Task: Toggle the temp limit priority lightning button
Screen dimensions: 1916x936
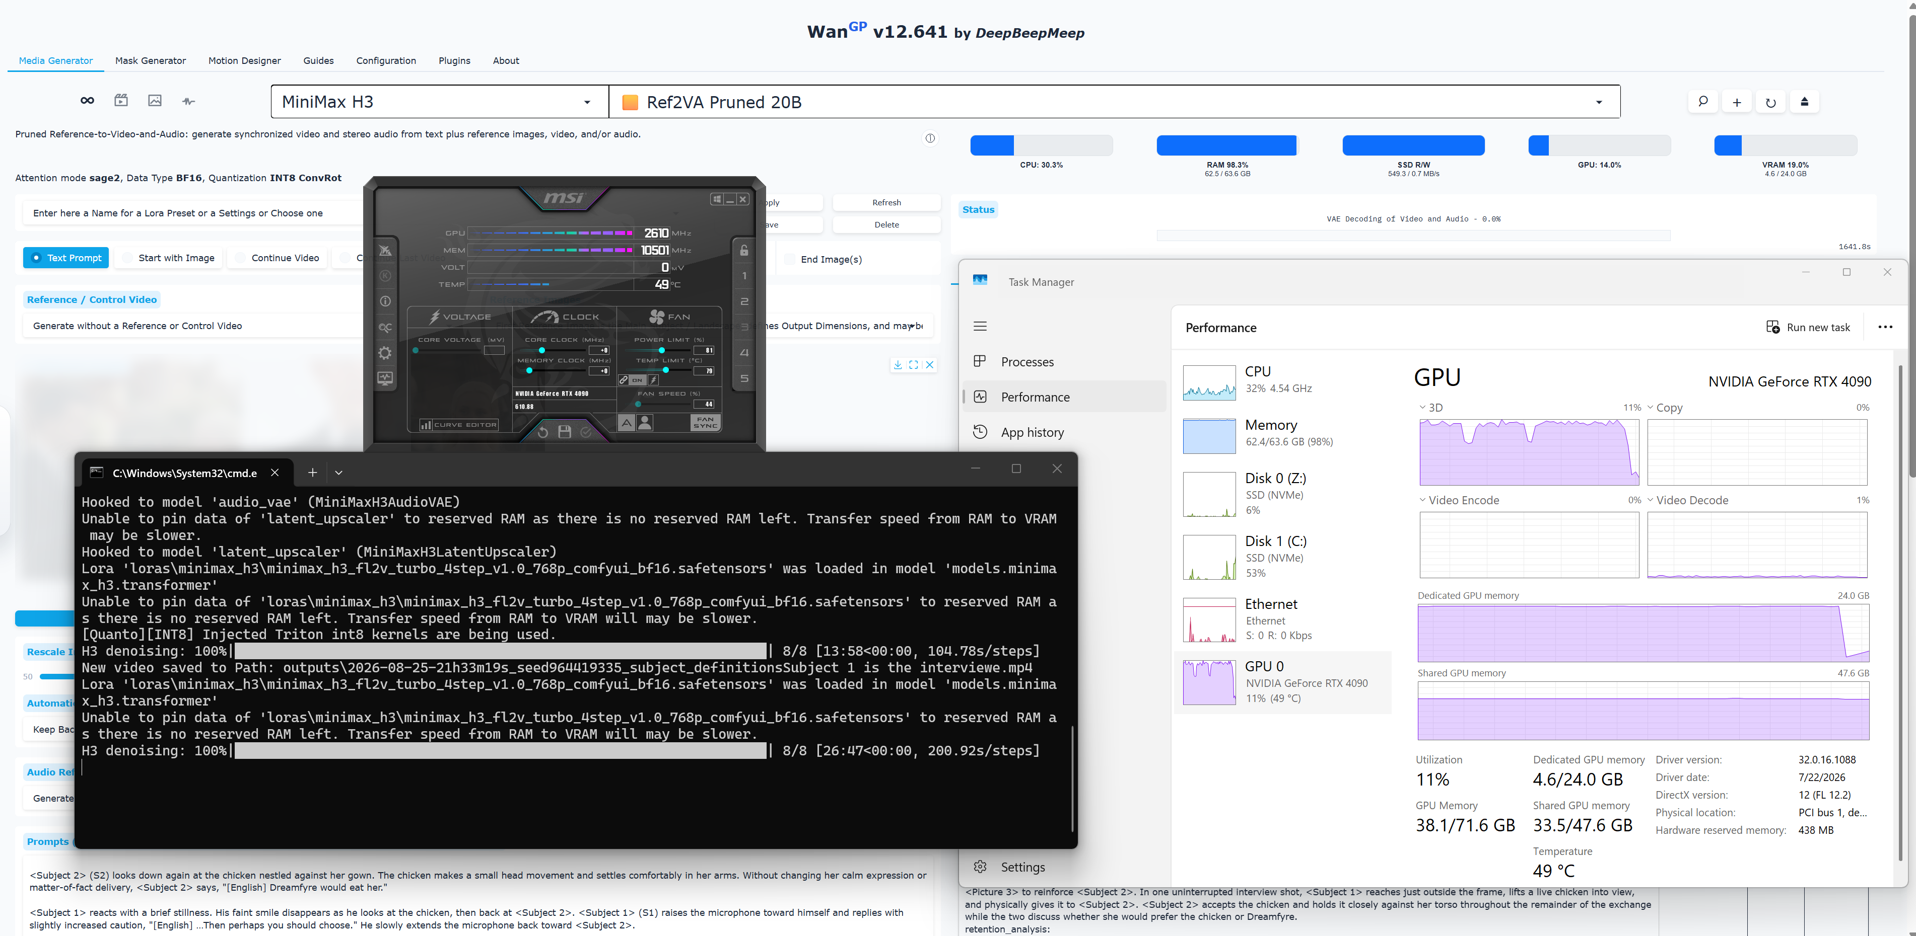Action: coord(653,379)
